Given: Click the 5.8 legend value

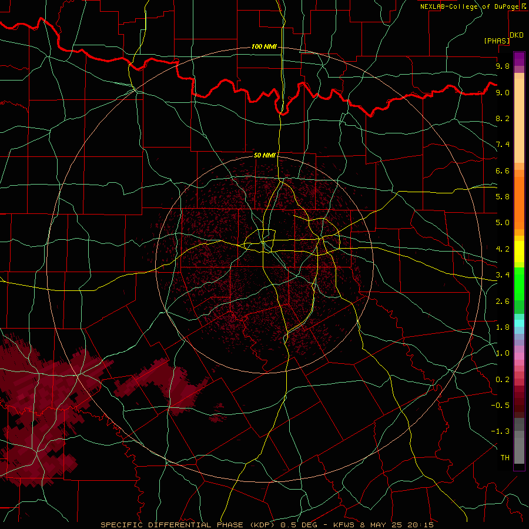Looking at the screenshot, I should click(503, 197).
